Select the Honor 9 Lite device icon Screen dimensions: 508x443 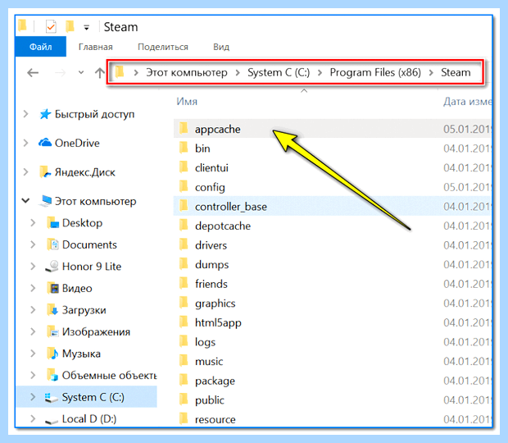[52, 267]
